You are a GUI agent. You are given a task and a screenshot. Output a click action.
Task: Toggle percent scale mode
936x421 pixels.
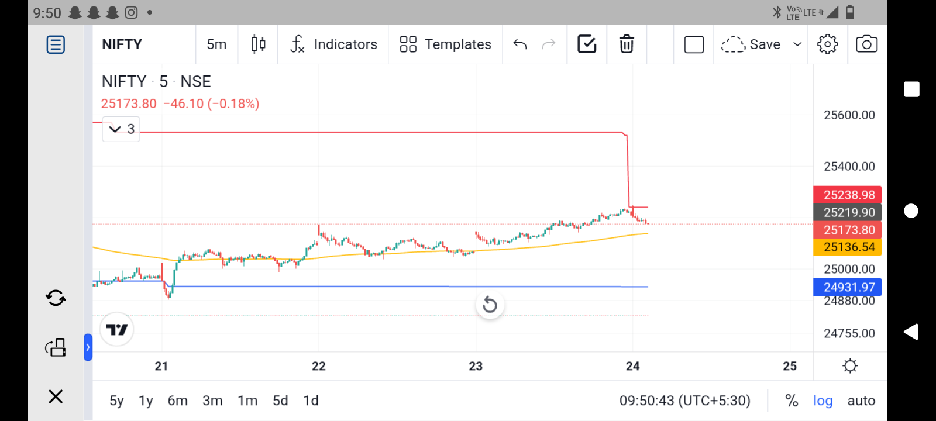point(792,401)
